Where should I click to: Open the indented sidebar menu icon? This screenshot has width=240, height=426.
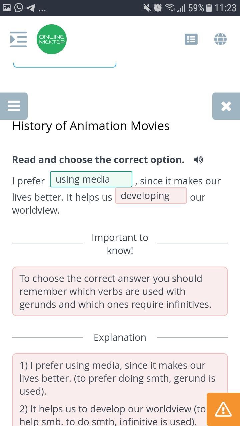point(18,39)
